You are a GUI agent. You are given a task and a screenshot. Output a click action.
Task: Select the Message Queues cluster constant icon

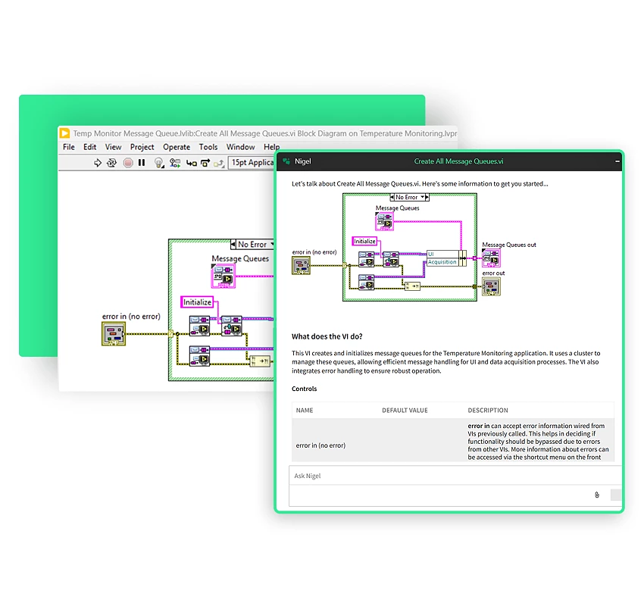(x=225, y=275)
